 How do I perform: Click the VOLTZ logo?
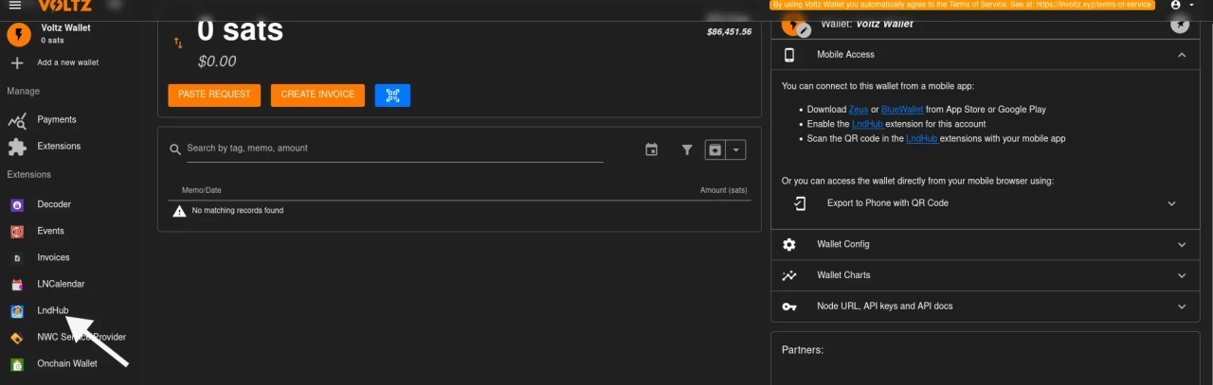click(64, 6)
